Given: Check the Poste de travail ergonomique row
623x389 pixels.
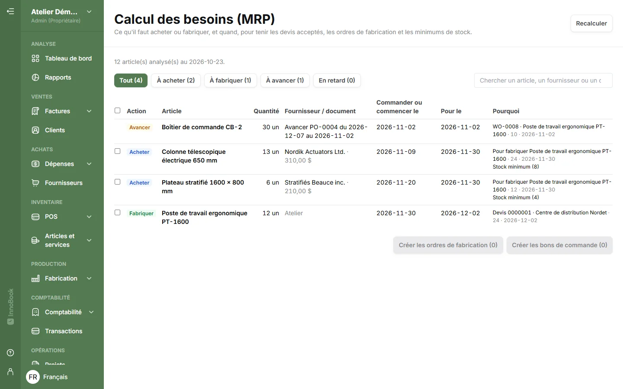Looking at the screenshot, I should (117, 213).
